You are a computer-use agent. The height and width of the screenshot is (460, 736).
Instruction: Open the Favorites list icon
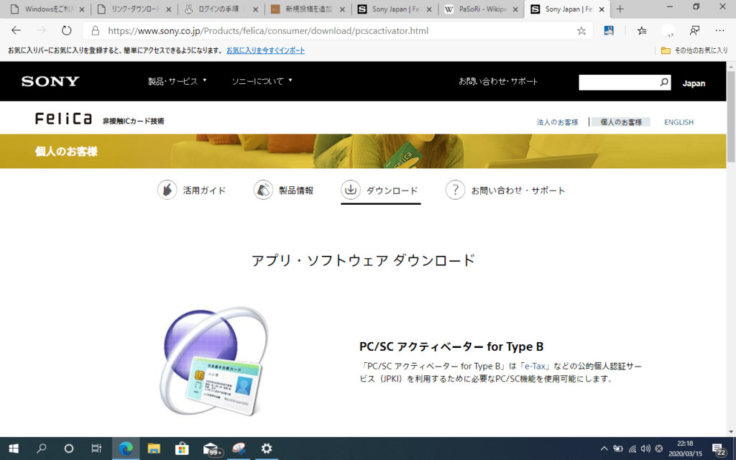coord(642,31)
